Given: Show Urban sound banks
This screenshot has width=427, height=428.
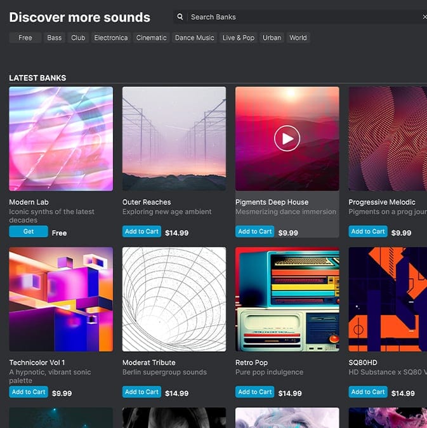Looking at the screenshot, I should point(272,38).
